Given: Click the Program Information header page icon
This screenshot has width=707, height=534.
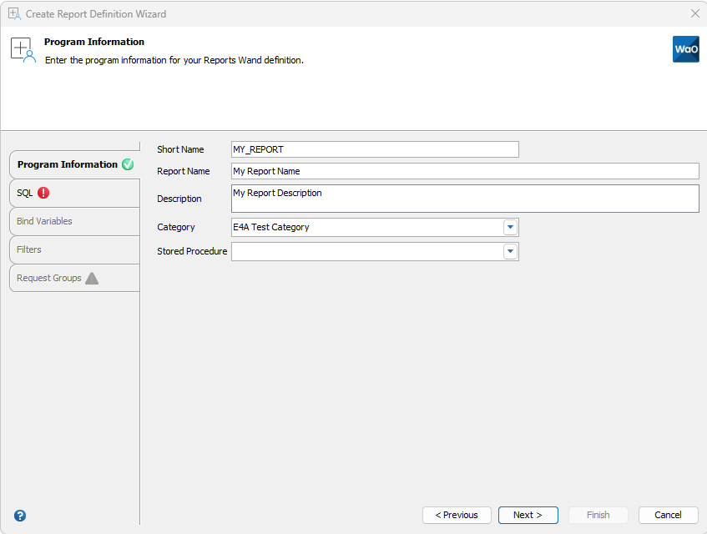Looking at the screenshot, I should pos(23,49).
